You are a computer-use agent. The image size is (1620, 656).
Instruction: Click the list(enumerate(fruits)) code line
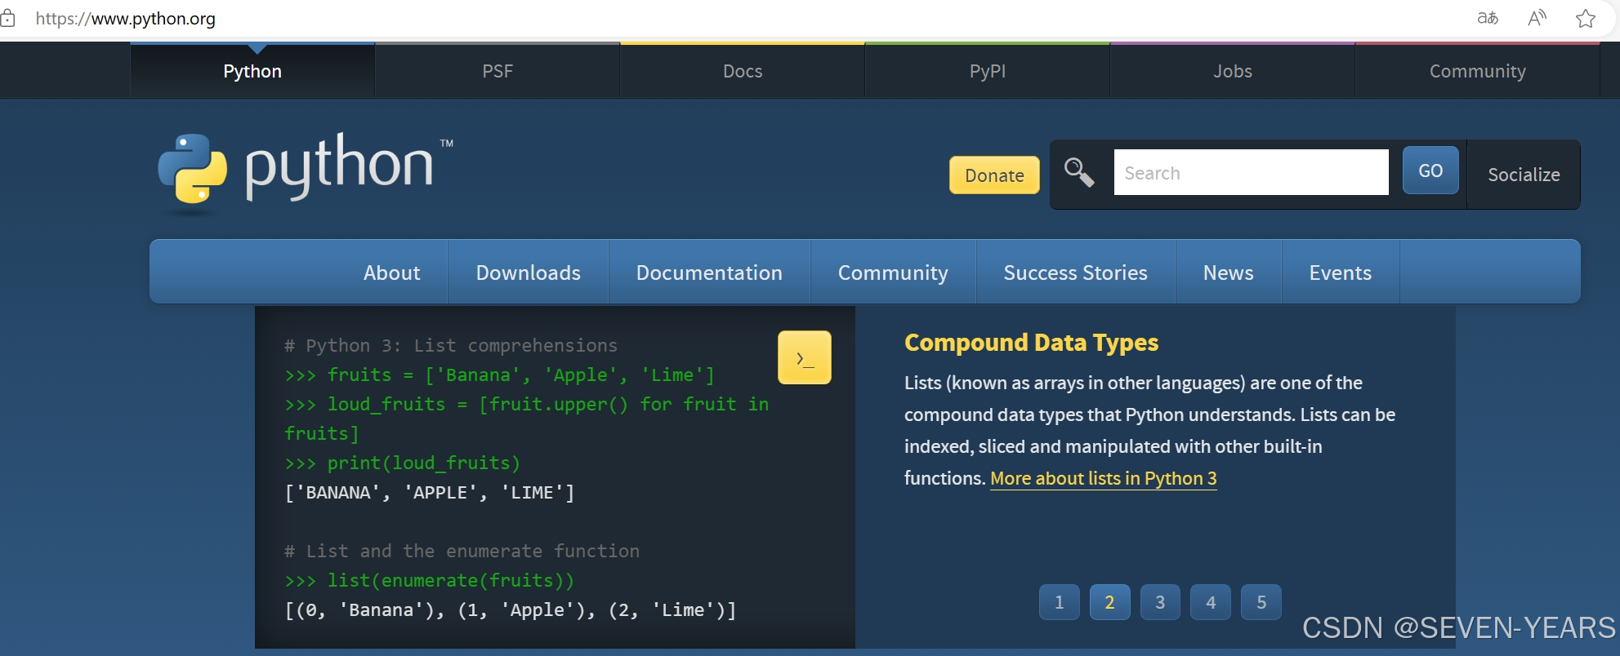(x=430, y=581)
